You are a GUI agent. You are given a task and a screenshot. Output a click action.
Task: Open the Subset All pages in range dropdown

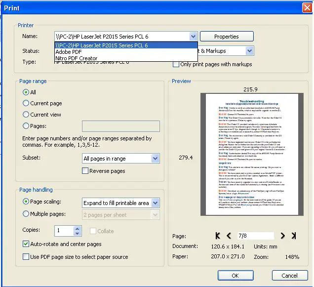coord(155,159)
